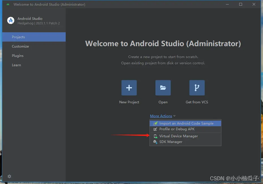This screenshot has height=184, width=263.
Task: Maximize the Android Studio window
Action: coord(241,4)
